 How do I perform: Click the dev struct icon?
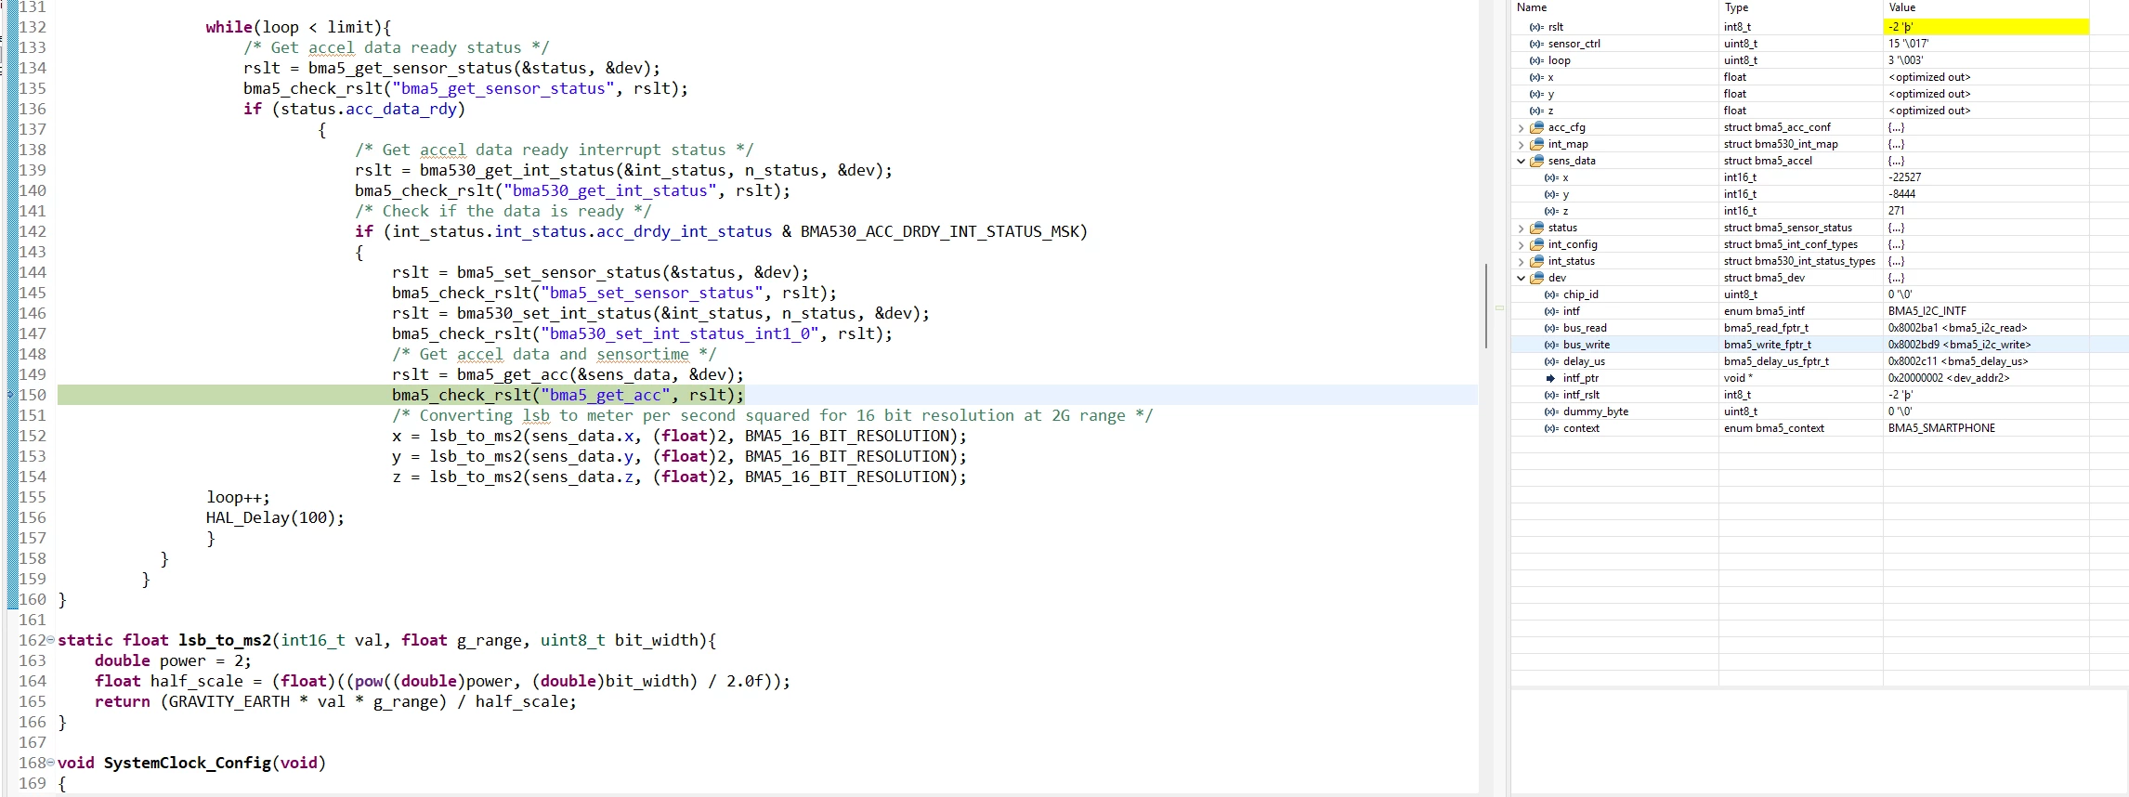pos(1537,278)
